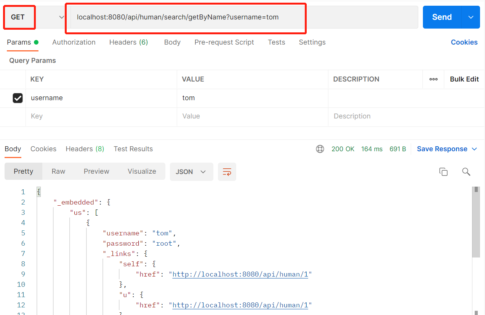Image resolution: width=485 pixels, height=315 pixels.
Task: Expand the Send button dropdown arrow
Action: pos(471,17)
